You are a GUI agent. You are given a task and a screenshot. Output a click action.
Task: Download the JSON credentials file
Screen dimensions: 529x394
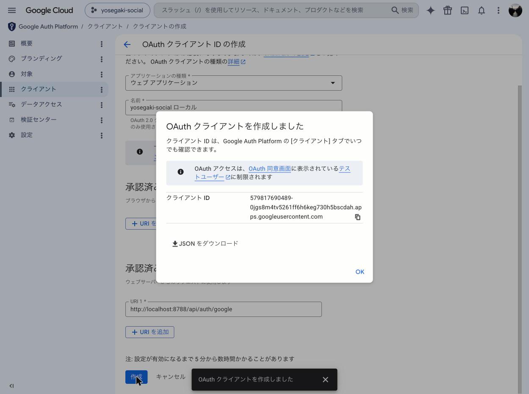(x=205, y=244)
